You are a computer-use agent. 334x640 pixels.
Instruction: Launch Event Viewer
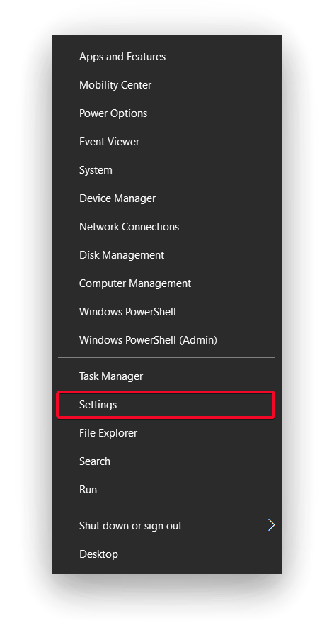point(166,142)
